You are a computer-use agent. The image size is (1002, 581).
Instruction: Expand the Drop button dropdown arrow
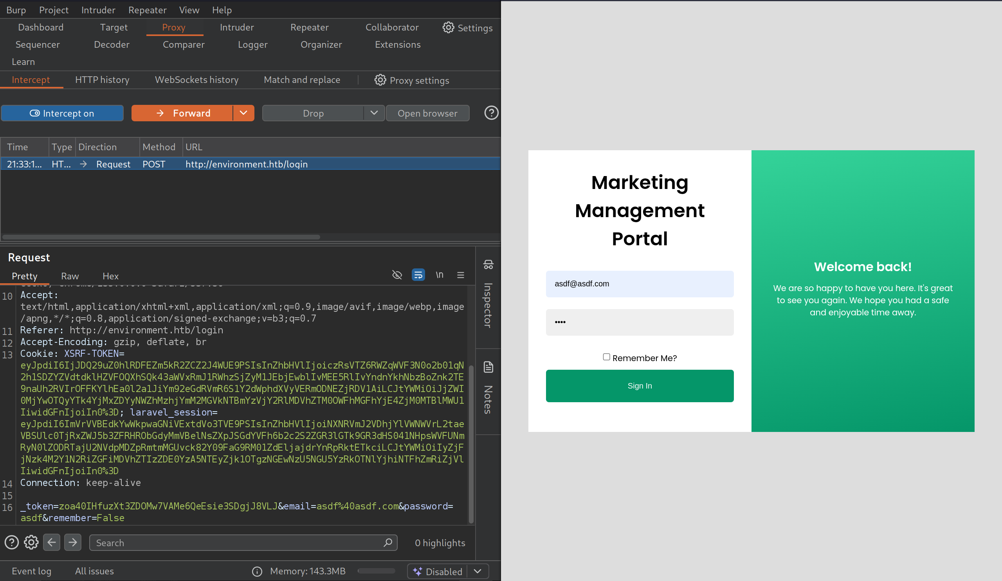pyautogui.click(x=374, y=113)
